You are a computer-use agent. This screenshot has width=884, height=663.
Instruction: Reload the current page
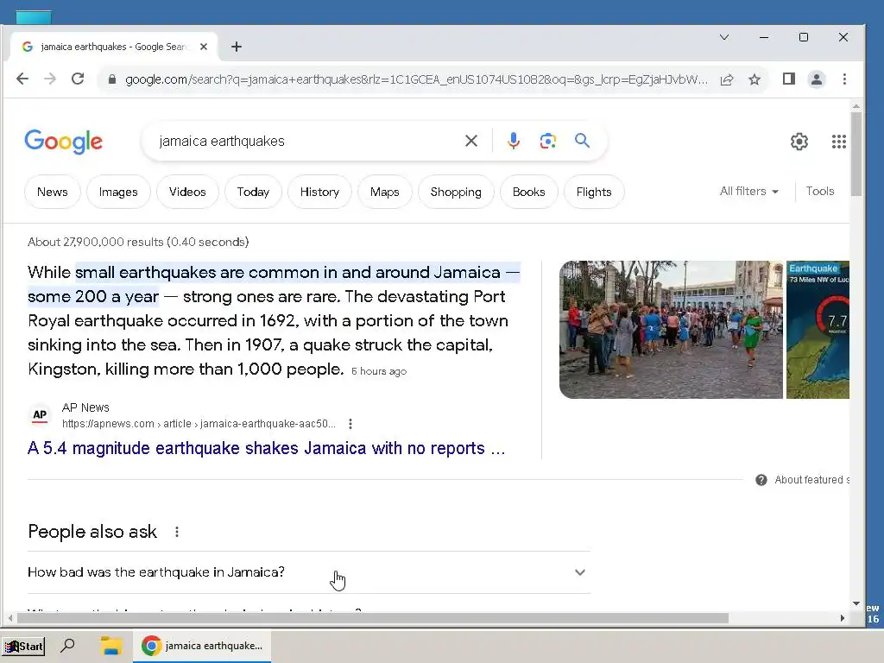pyautogui.click(x=78, y=79)
